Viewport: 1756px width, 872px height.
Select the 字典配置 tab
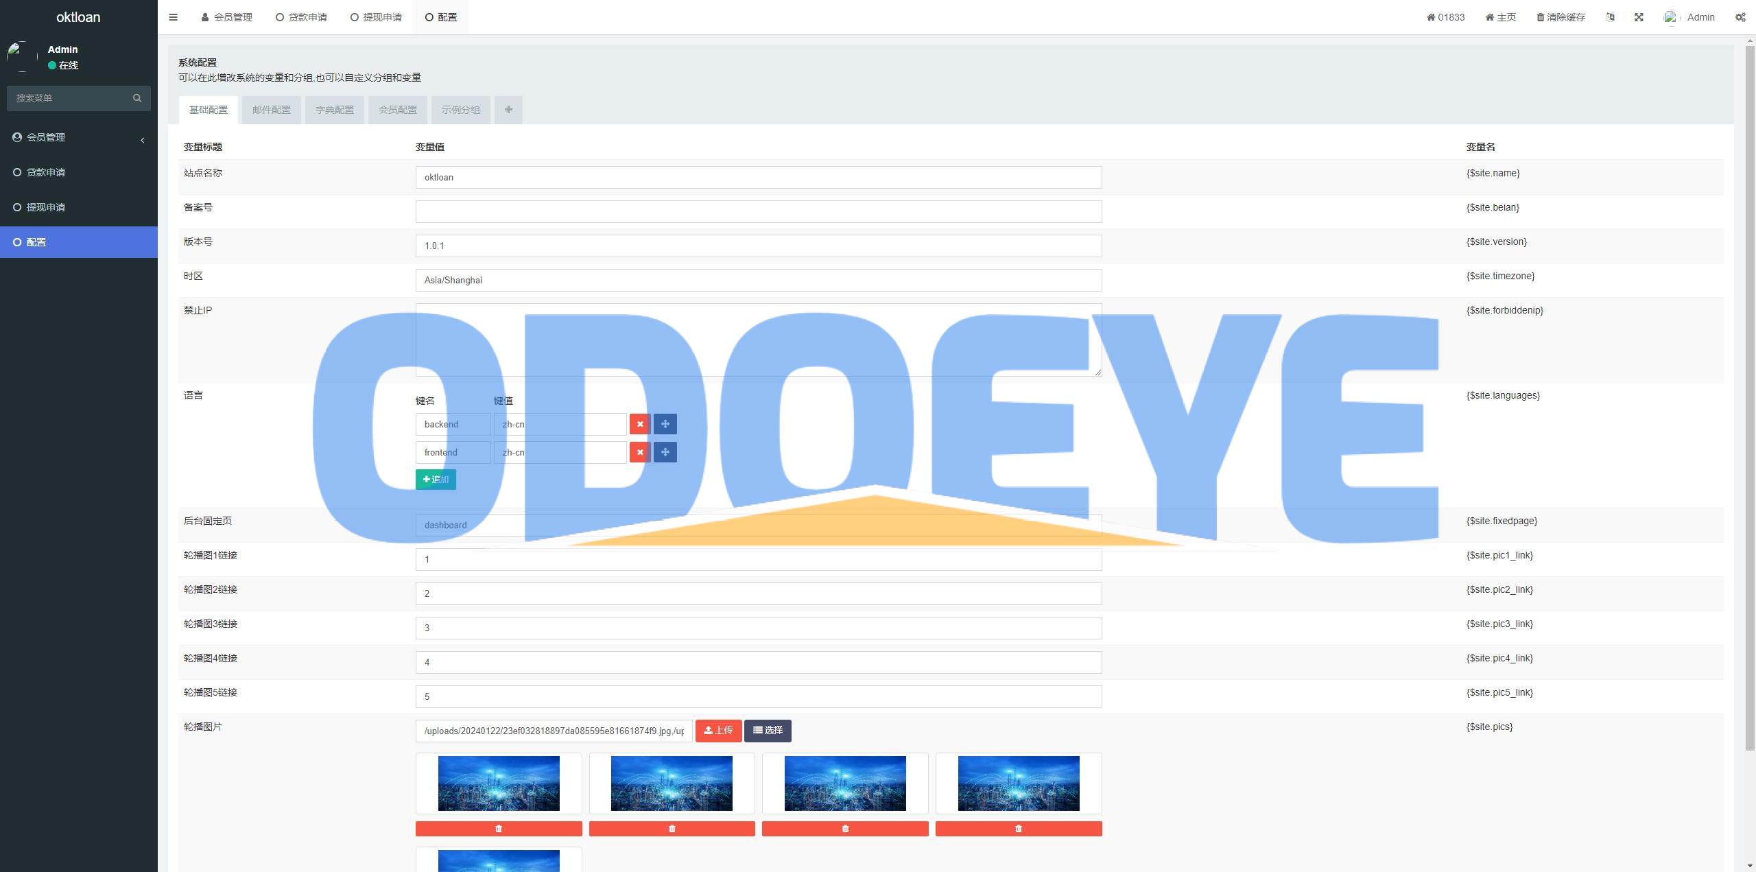[335, 110]
